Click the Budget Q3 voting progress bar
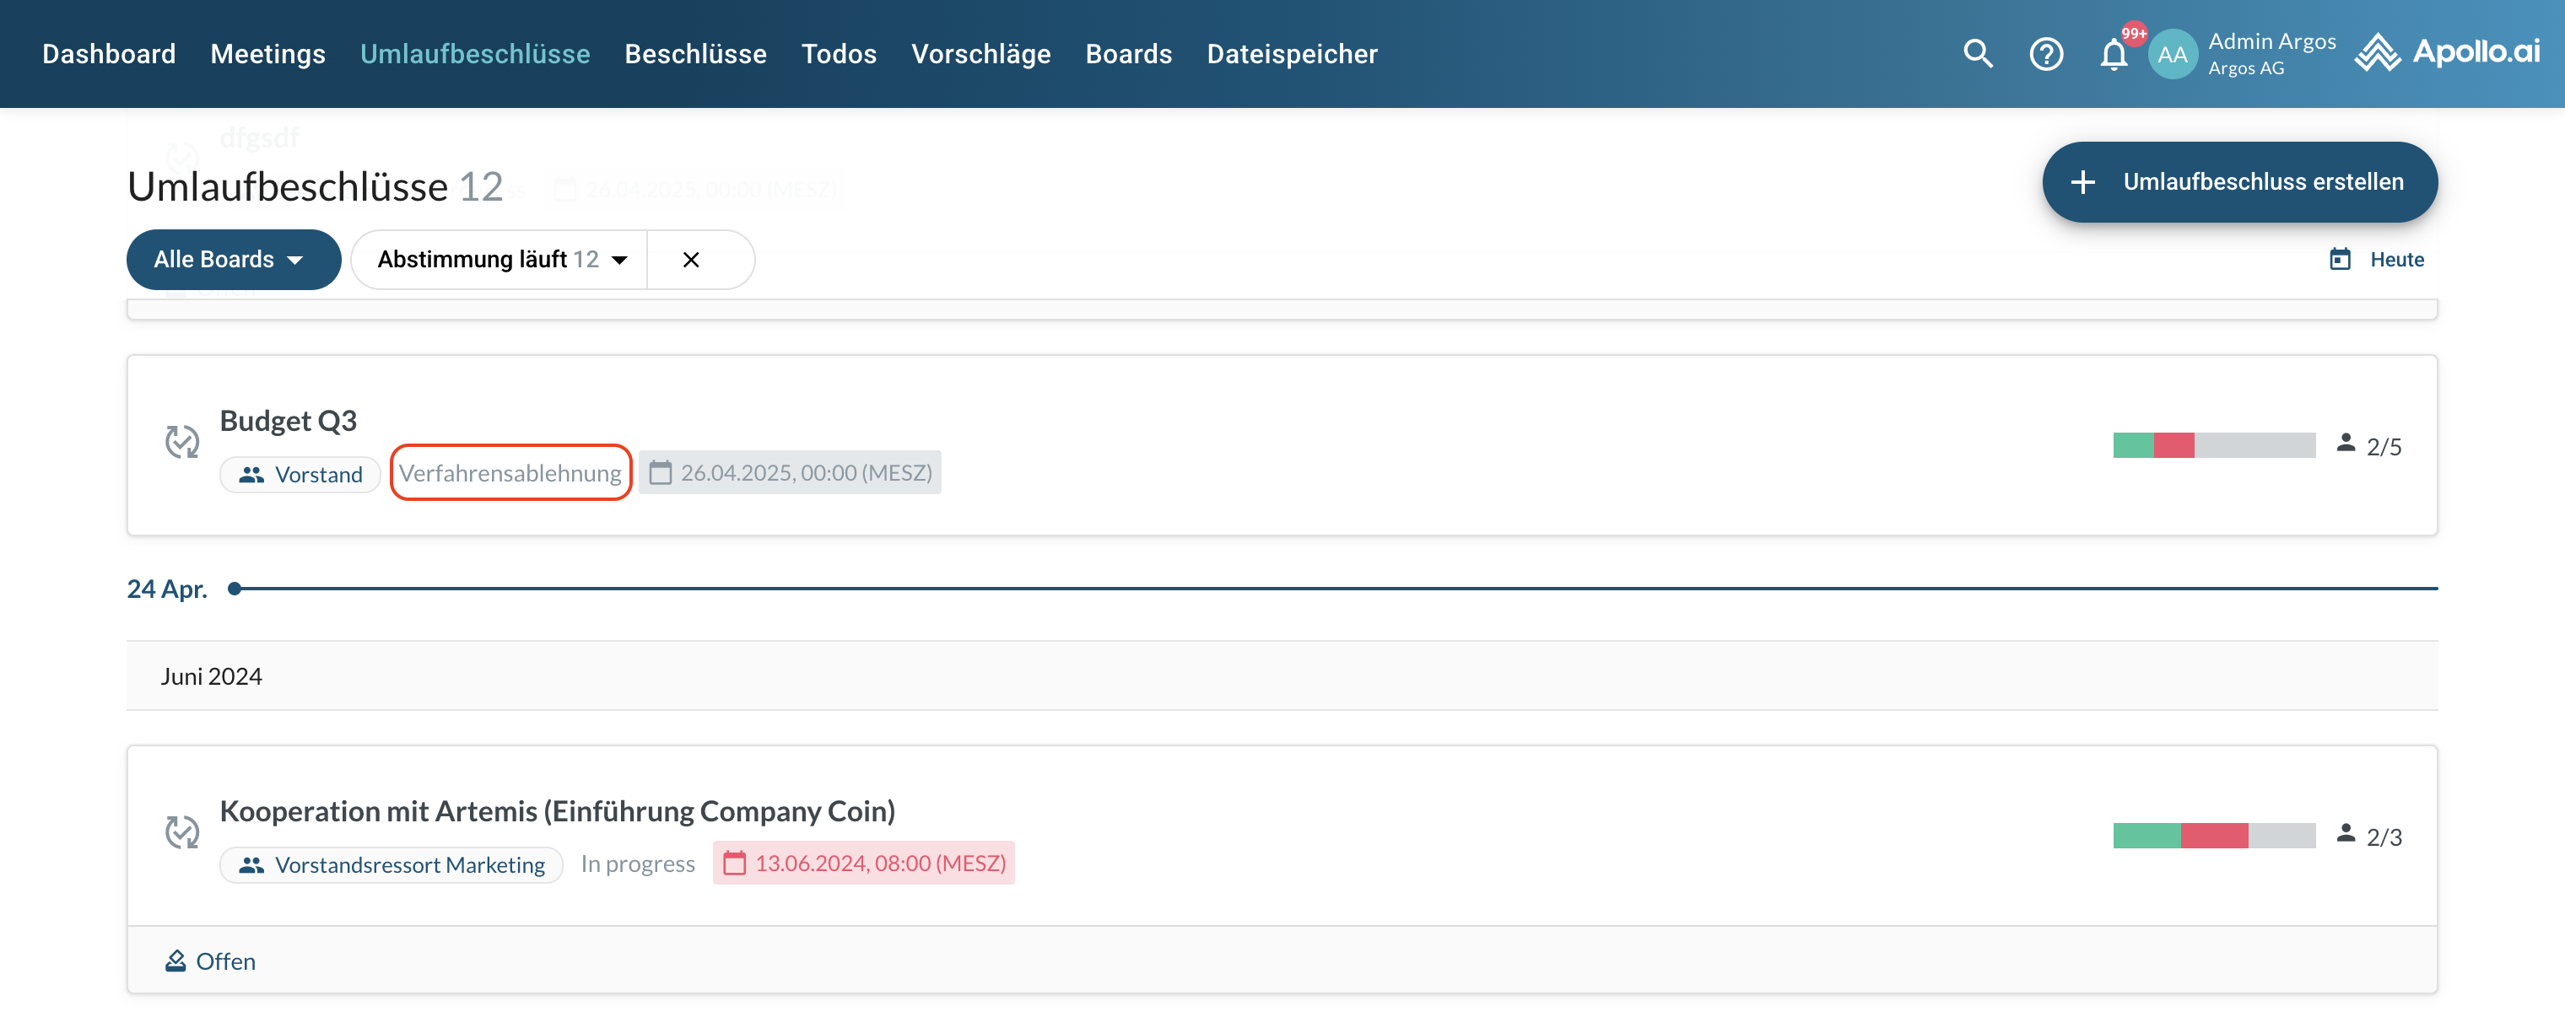The height and width of the screenshot is (1017, 2565). pyautogui.click(x=2213, y=444)
